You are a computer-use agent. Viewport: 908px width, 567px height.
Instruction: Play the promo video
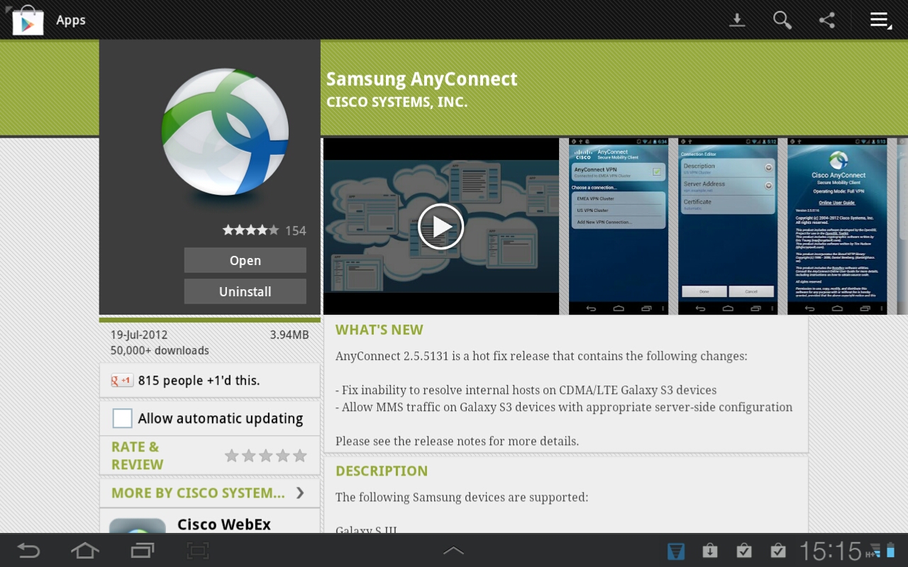click(441, 226)
